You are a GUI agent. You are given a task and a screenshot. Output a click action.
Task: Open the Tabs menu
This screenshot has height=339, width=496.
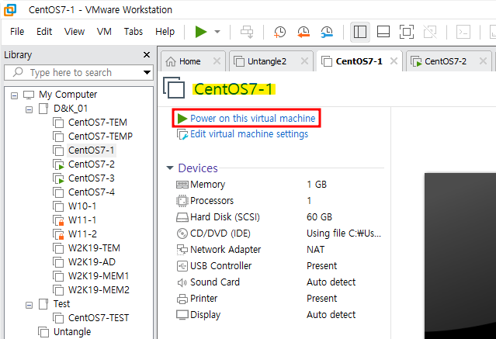pos(134,32)
